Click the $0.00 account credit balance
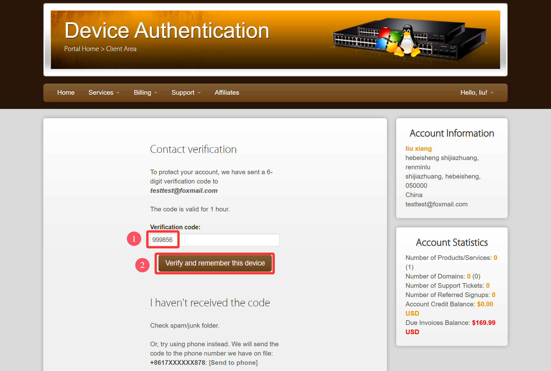The width and height of the screenshot is (551, 371). coord(485,304)
